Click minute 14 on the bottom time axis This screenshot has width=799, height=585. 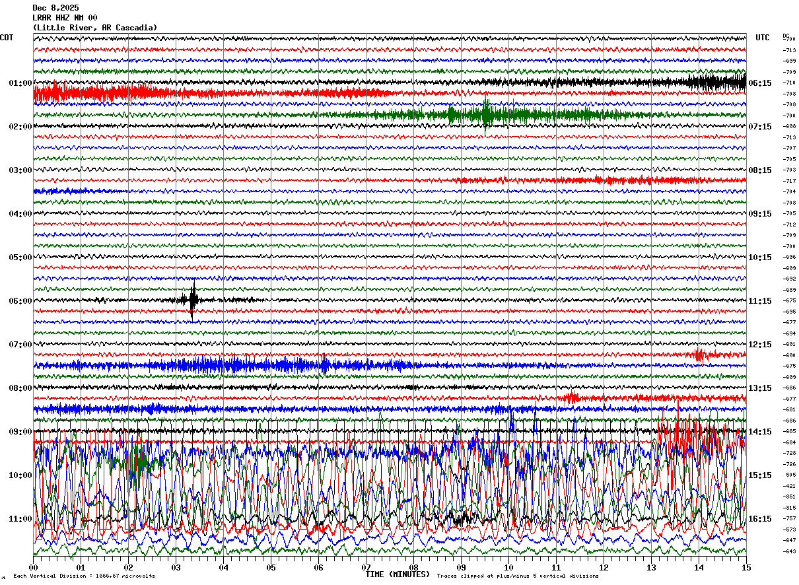(x=699, y=567)
